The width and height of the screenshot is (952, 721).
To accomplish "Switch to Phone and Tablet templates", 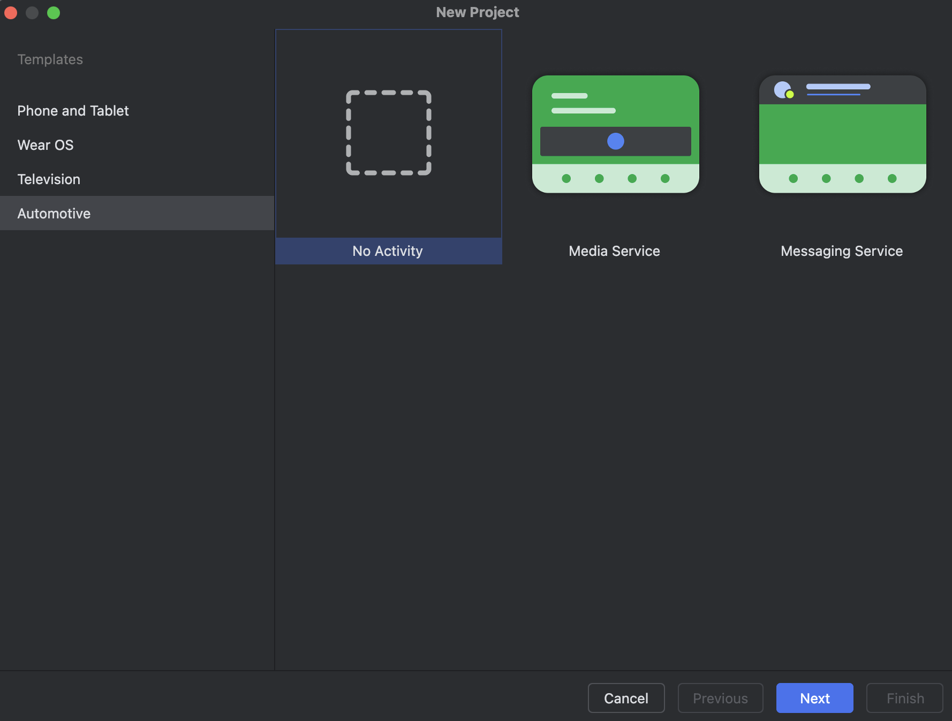I will (137, 111).
